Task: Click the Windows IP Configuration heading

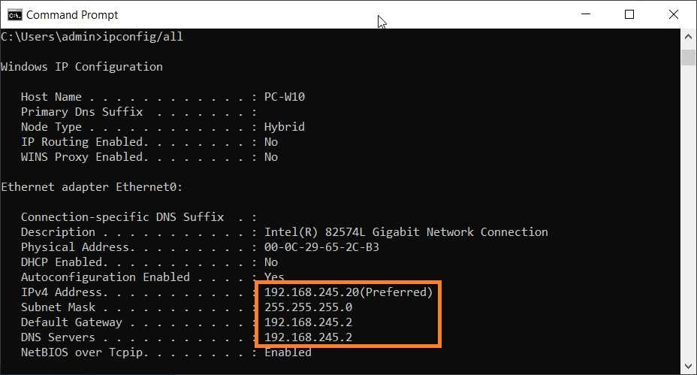Action: [x=82, y=67]
